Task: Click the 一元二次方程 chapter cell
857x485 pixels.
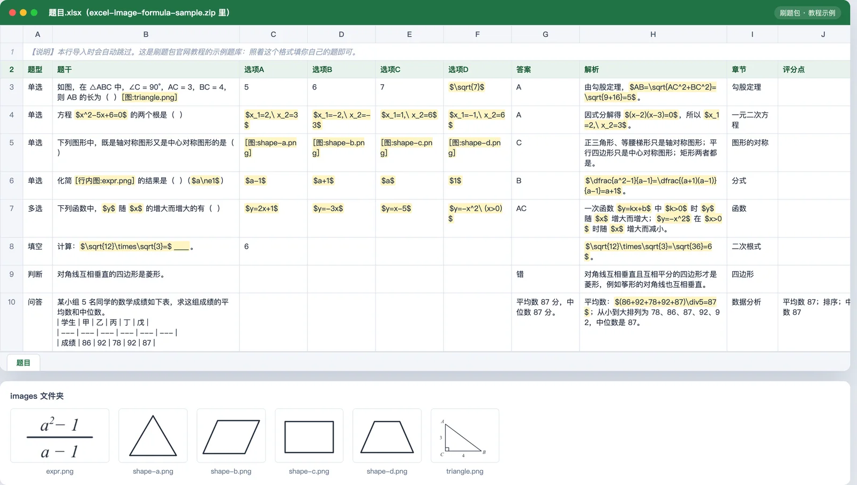Action: pyautogui.click(x=752, y=120)
